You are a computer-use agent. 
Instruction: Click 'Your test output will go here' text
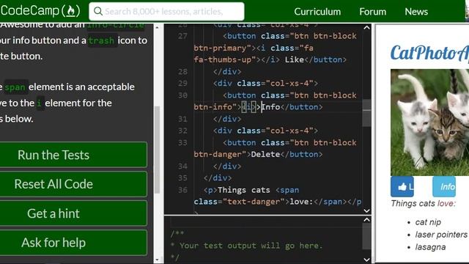[251, 246]
